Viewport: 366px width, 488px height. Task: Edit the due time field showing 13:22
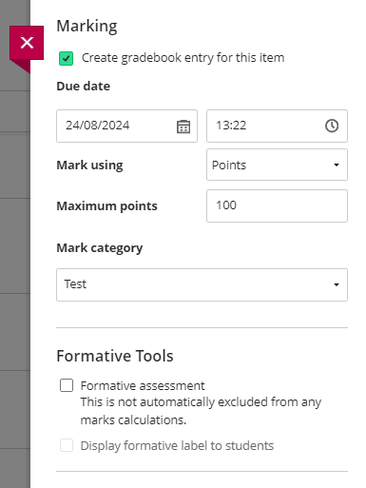pos(277,126)
